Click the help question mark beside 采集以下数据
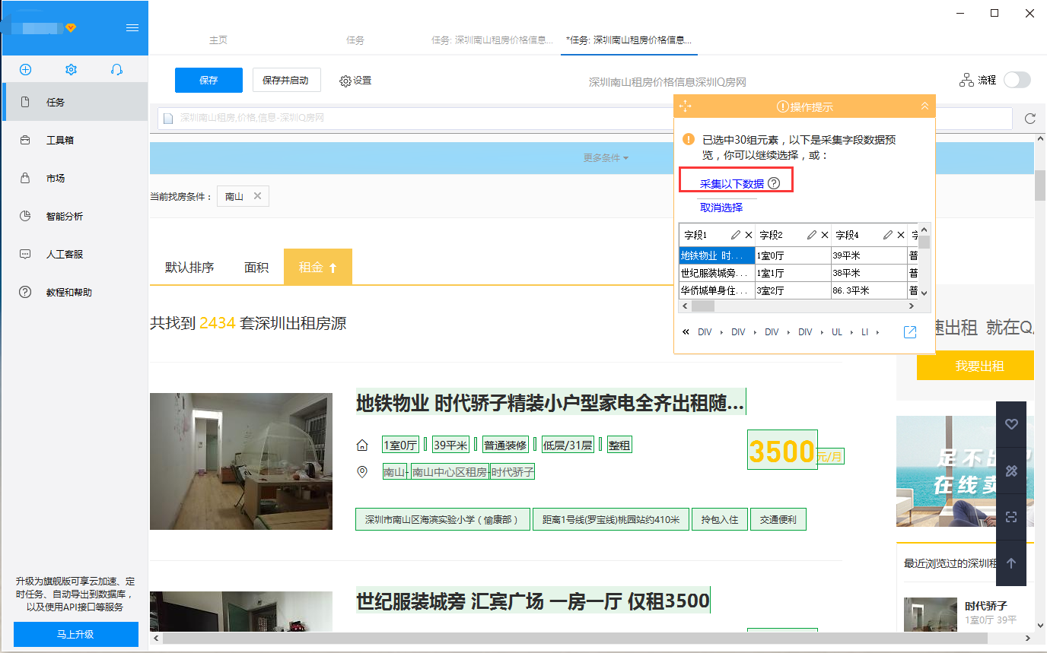Screen dimensions: 1047x653 (774, 183)
